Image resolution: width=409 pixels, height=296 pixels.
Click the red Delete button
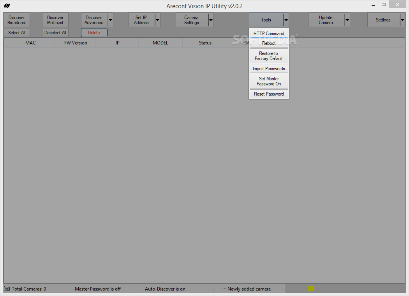coord(94,33)
